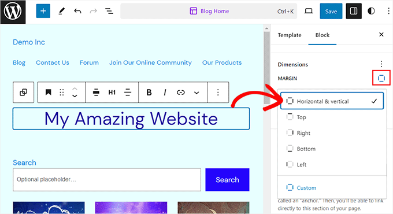The image size is (393, 214).
Task: Select the pencil Tools icon
Action: (61, 11)
